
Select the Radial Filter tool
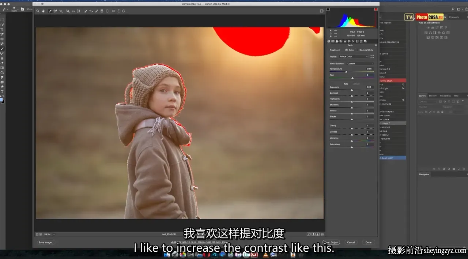coord(107,11)
